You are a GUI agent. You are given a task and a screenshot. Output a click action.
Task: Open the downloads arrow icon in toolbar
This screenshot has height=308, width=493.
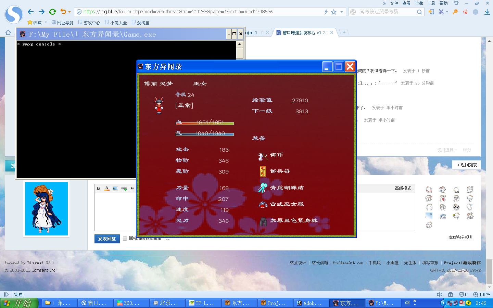487,12
